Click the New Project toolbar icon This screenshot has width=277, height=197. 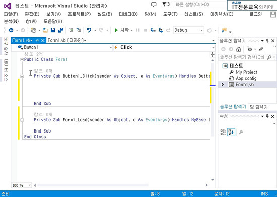pos(33,30)
